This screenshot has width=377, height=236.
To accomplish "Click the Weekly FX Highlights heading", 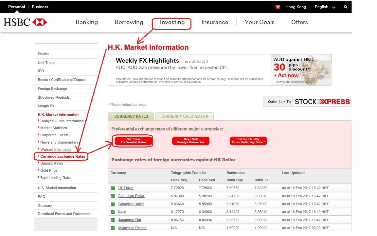I will 148,61.
